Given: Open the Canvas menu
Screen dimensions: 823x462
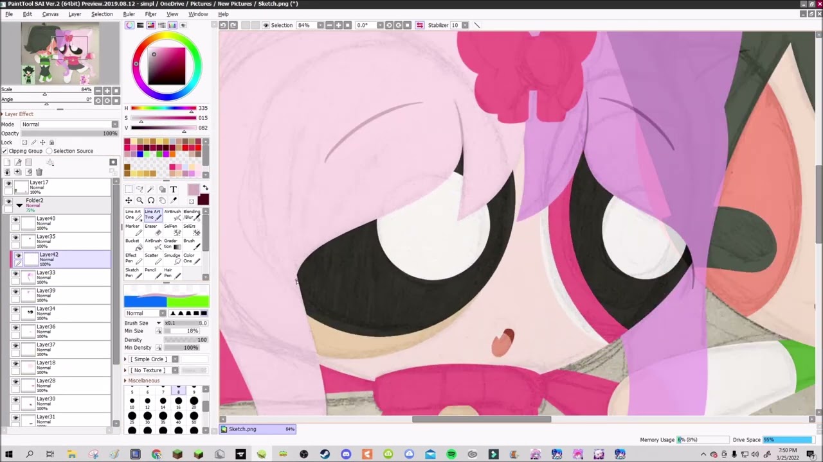Looking at the screenshot, I should click(x=50, y=14).
